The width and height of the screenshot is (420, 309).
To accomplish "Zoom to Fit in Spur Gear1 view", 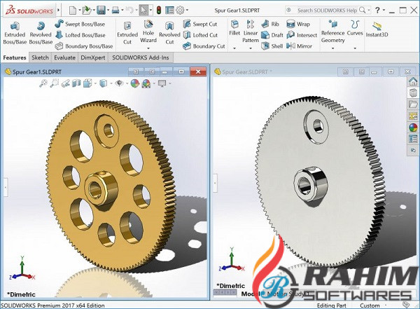I will point(43,83).
